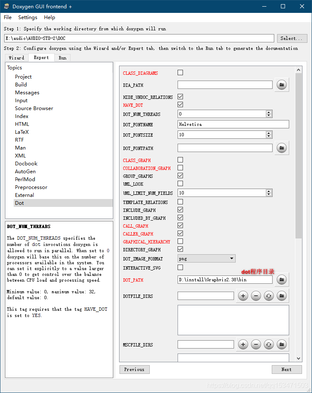The image size is (312, 393).
Task: Remove entry from DOTFILE_DIRS list
Action: (256, 296)
